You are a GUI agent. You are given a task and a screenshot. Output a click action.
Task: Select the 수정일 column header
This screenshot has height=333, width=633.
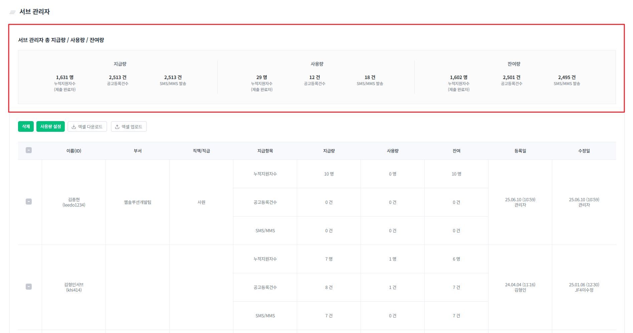(x=584, y=151)
